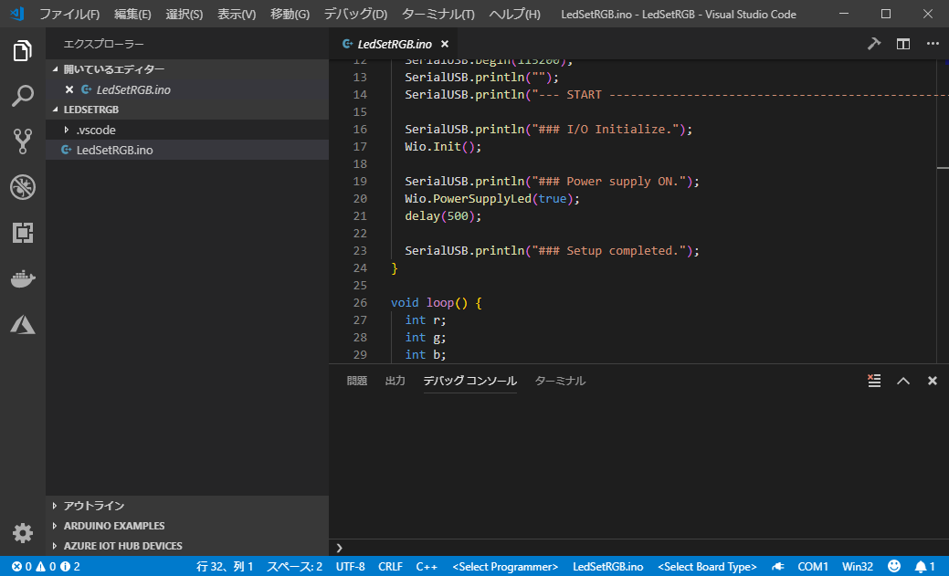Click COM1 serial port in status bar
This screenshot has width=949, height=576.
pos(813,566)
